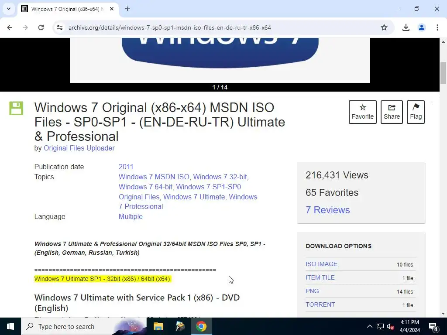Open Chrome three-dot menu
The image size is (447, 335).
tap(437, 27)
